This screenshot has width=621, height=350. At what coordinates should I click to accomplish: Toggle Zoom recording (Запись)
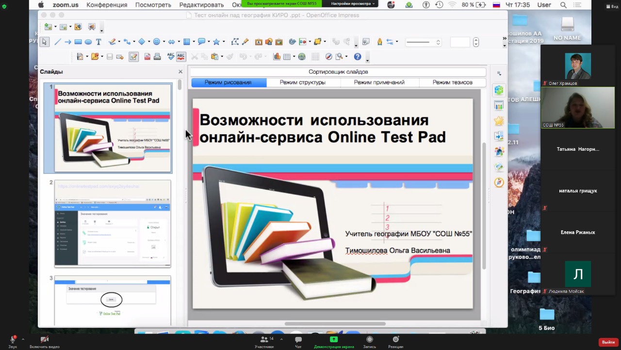pos(370,342)
